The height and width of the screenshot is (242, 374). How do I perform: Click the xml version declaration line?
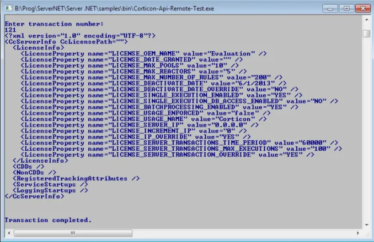pyautogui.click(x=80, y=36)
